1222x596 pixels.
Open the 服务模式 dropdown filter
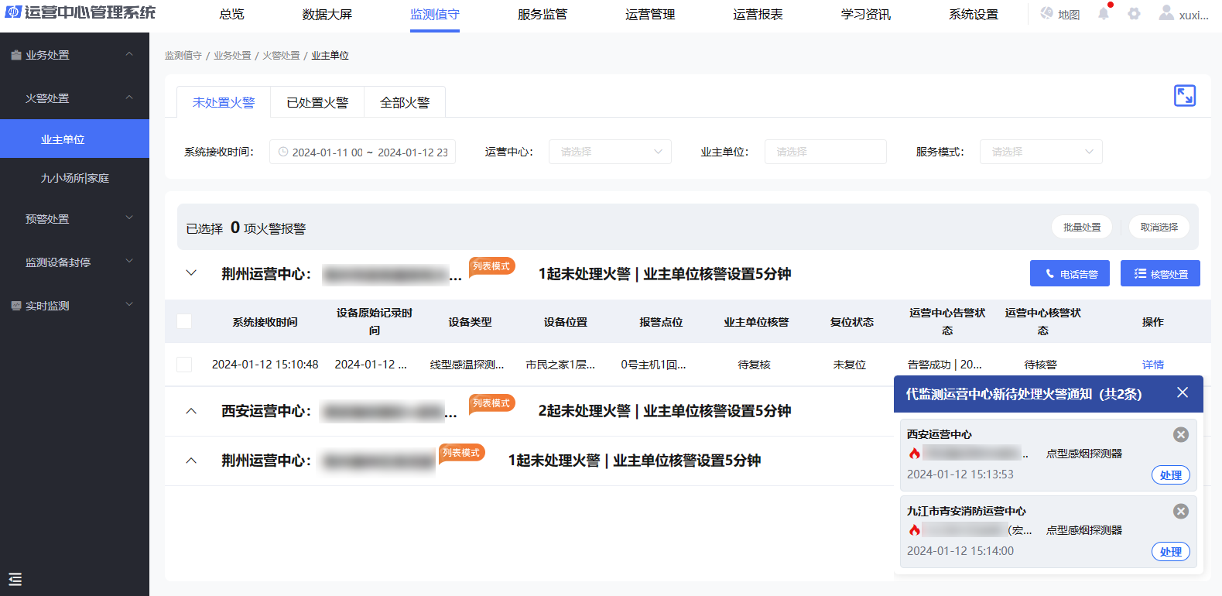[1040, 152]
